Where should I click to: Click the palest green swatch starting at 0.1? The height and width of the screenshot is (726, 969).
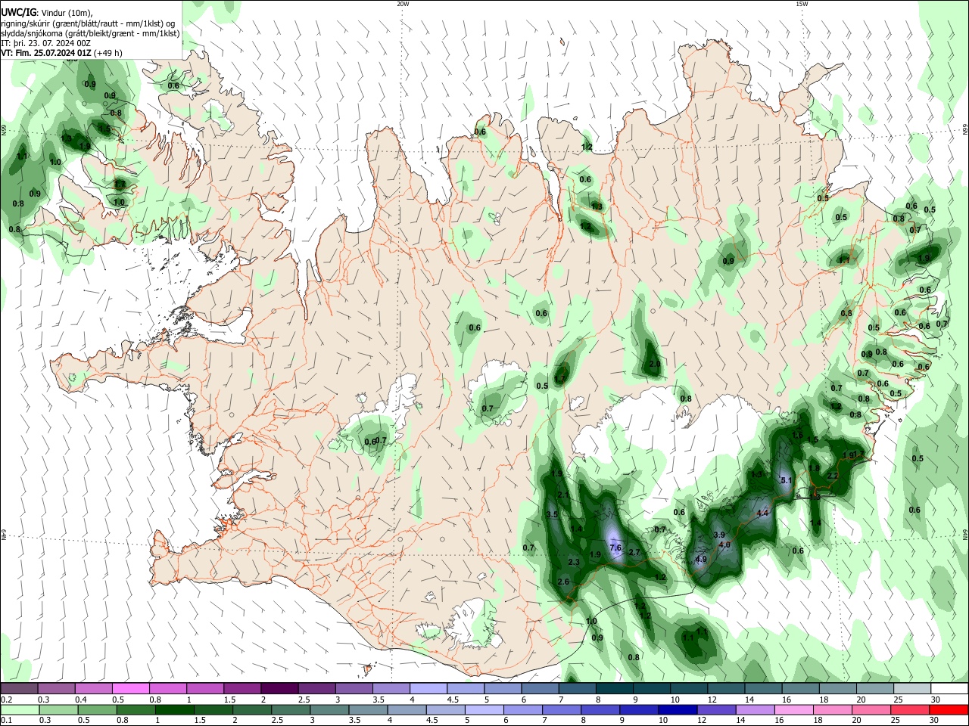tap(20, 710)
